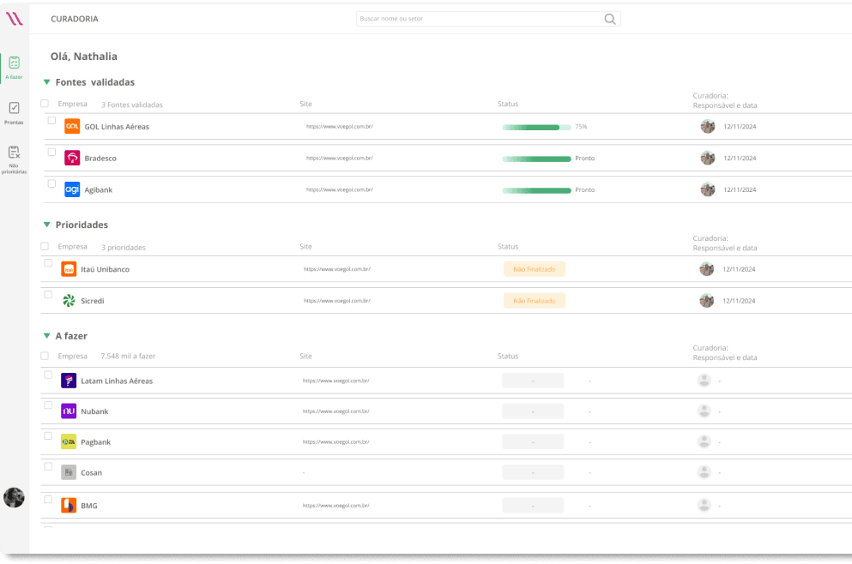Image resolution: width=852 pixels, height=564 pixels.
Task: Click the Não finalizado badge for Sicredi
Action: (534, 300)
